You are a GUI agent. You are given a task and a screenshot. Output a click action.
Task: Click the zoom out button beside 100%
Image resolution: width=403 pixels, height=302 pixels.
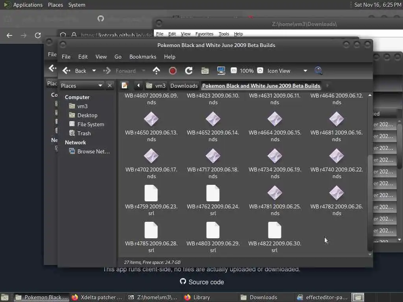234,71
